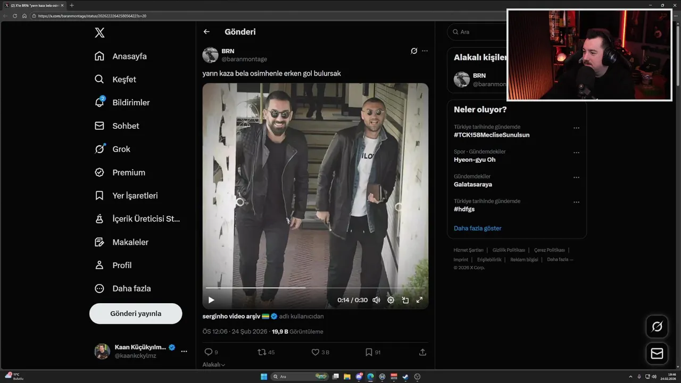Open account menu dots beside Kaan Küçükyılmaz

tap(184, 351)
